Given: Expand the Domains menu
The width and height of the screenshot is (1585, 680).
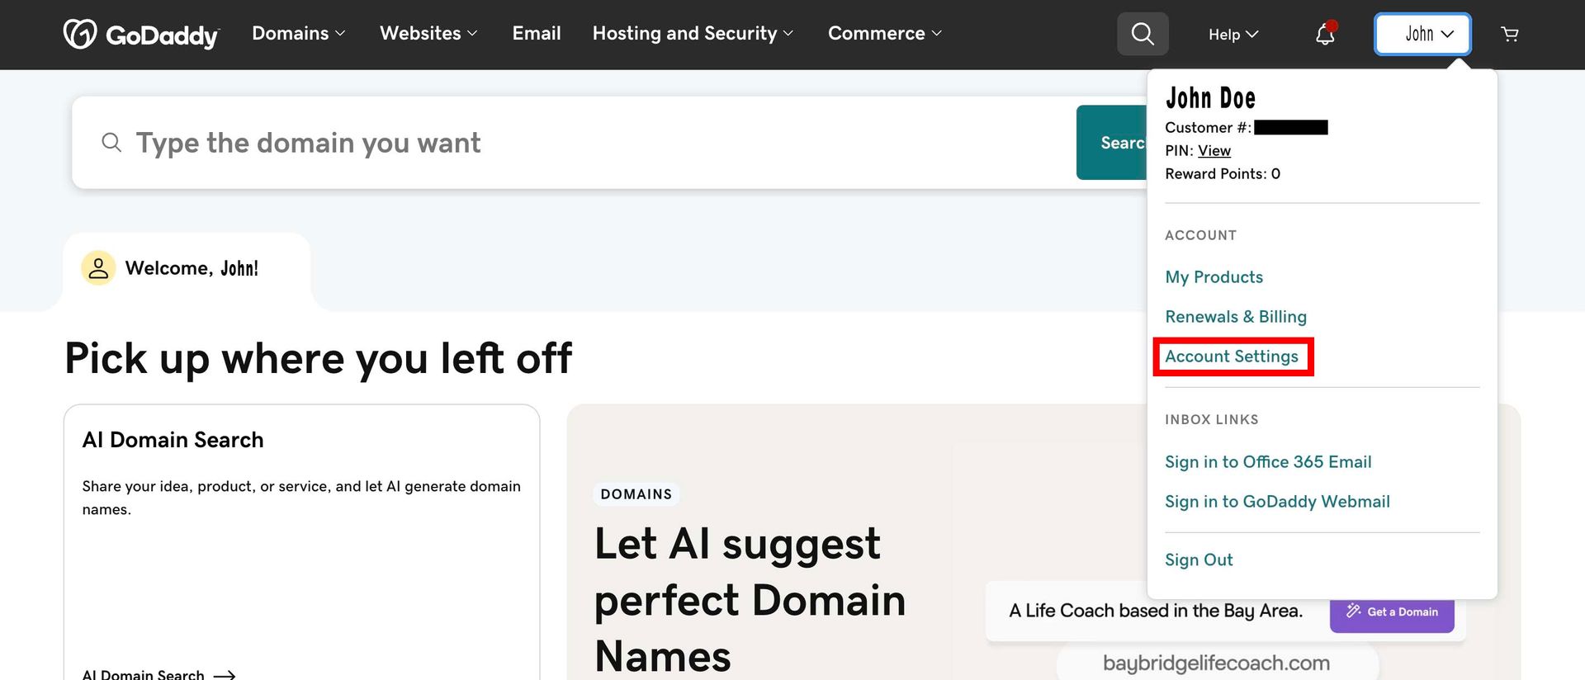Looking at the screenshot, I should [299, 33].
